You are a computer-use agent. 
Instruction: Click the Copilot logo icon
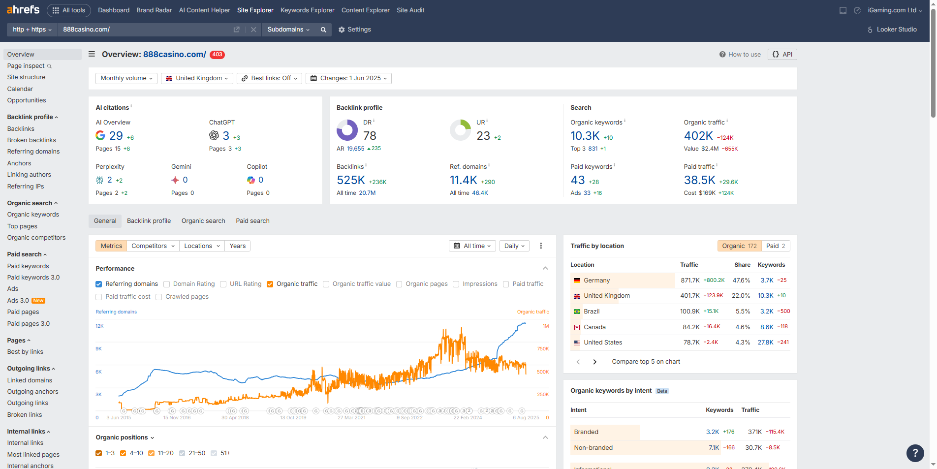click(251, 180)
